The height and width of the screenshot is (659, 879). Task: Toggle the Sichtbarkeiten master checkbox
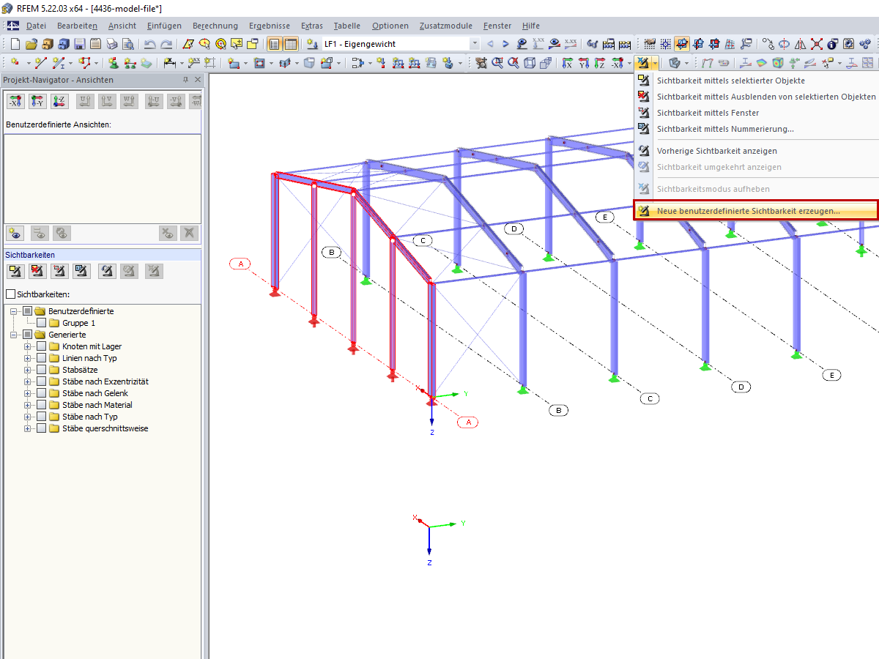tap(10, 294)
